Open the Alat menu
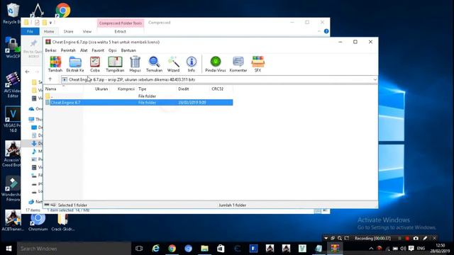Viewport: 454px width, 255px height. [84, 50]
